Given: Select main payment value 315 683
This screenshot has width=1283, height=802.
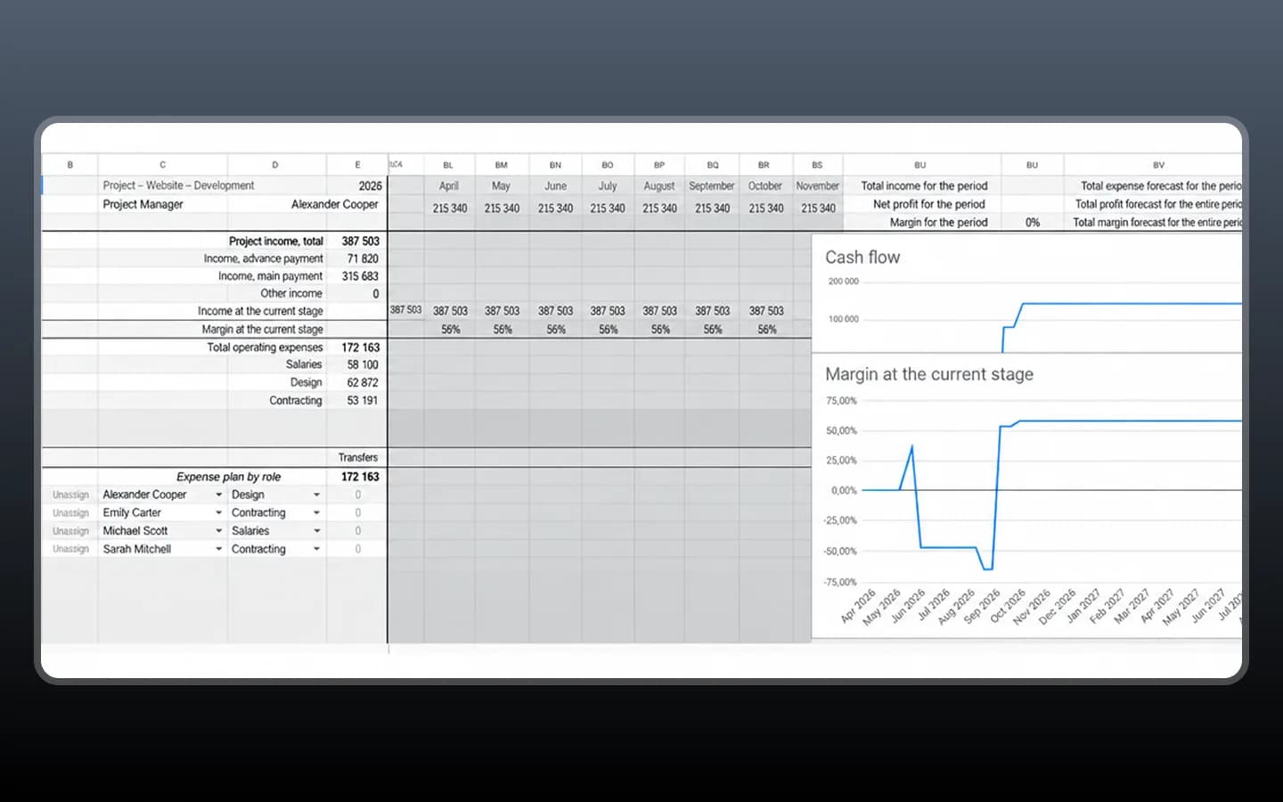Looking at the screenshot, I should (x=360, y=276).
